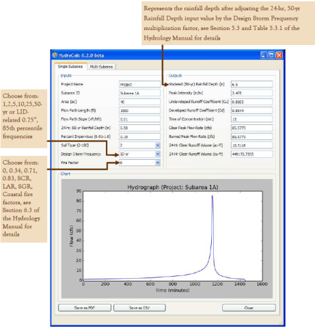
Task: Click the Close button at bottom
Action: point(249,307)
